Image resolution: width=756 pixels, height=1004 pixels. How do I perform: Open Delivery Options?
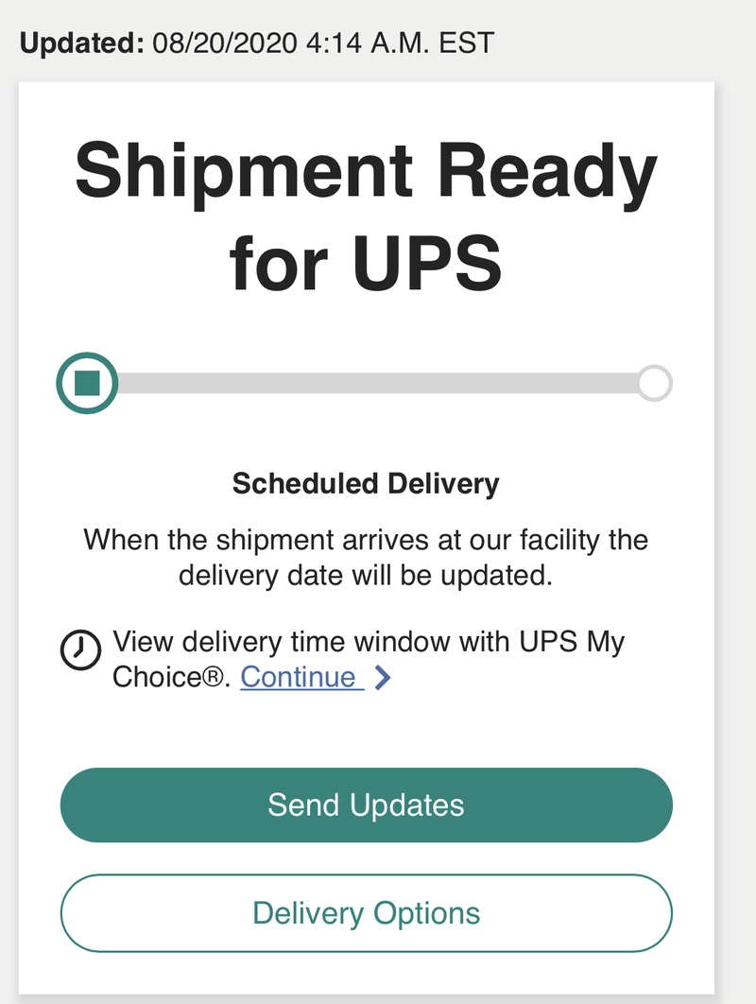[x=366, y=913]
